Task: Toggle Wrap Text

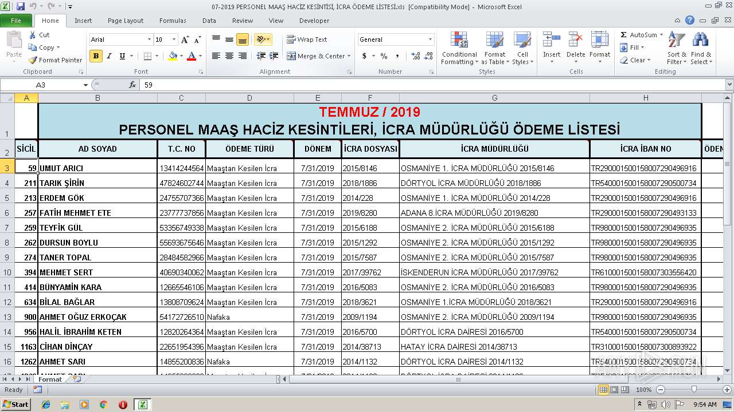Action: [x=307, y=39]
